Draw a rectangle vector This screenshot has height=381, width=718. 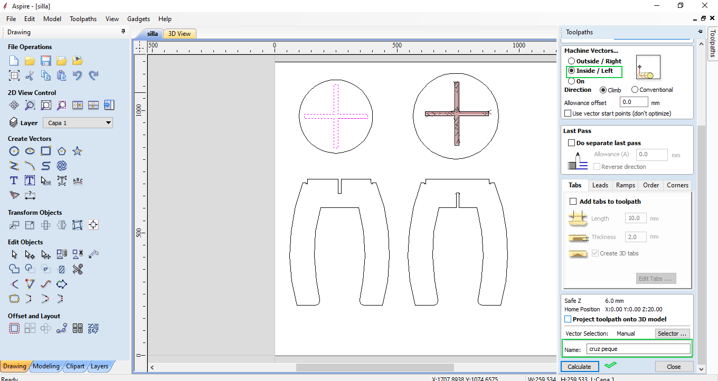[x=46, y=151]
